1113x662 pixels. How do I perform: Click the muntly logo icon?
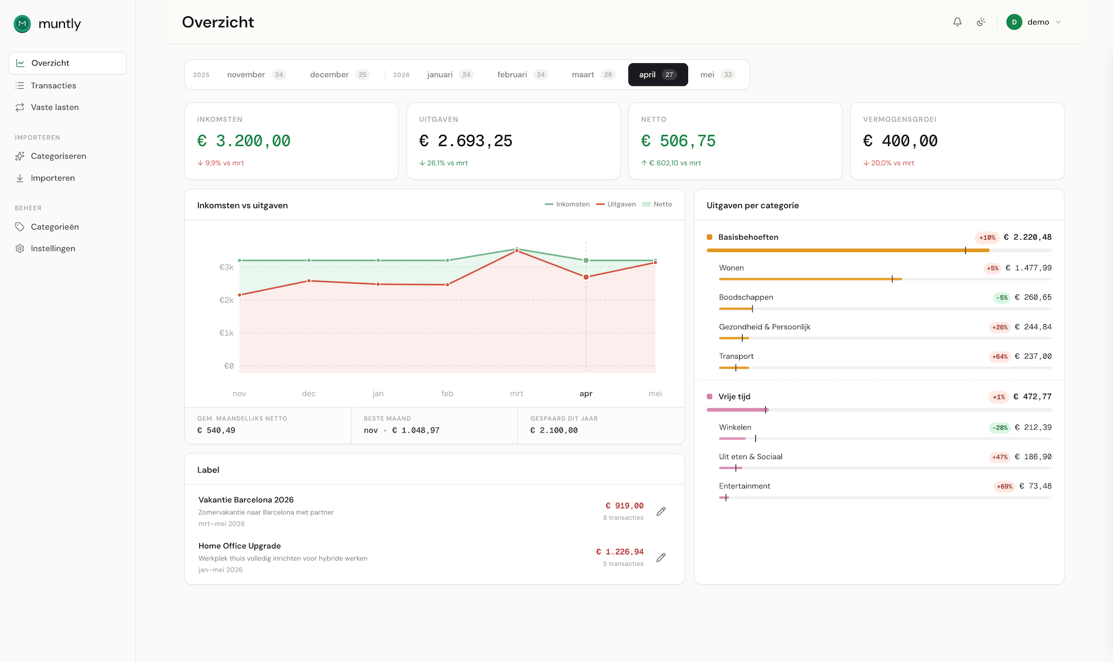pos(22,24)
